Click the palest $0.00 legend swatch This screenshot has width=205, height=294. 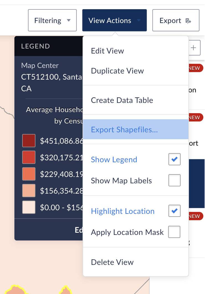tap(29, 207)
